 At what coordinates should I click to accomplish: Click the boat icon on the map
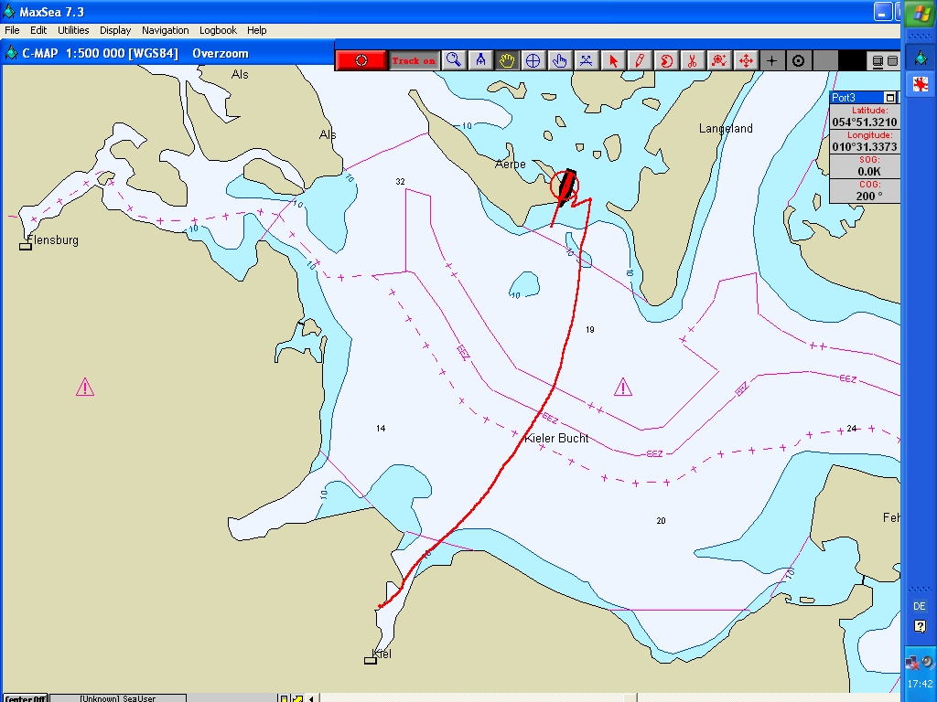click(565, 186)
